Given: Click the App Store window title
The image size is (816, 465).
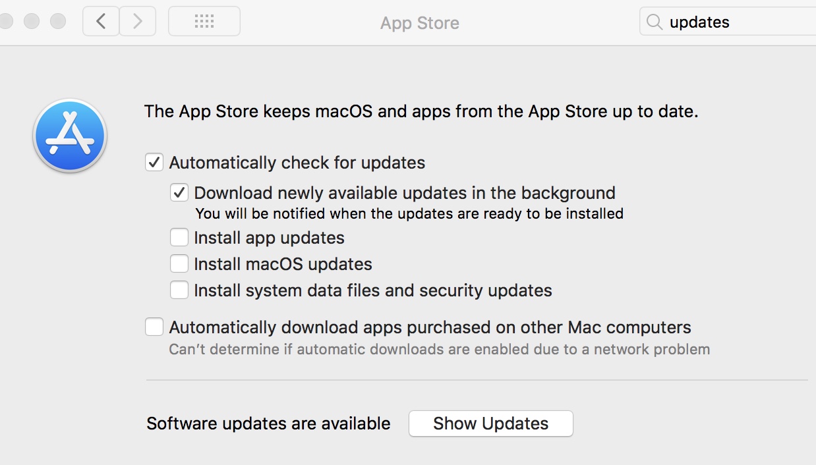Looking at the screenshot, I should pyautogui.click(x=419, y=23).
